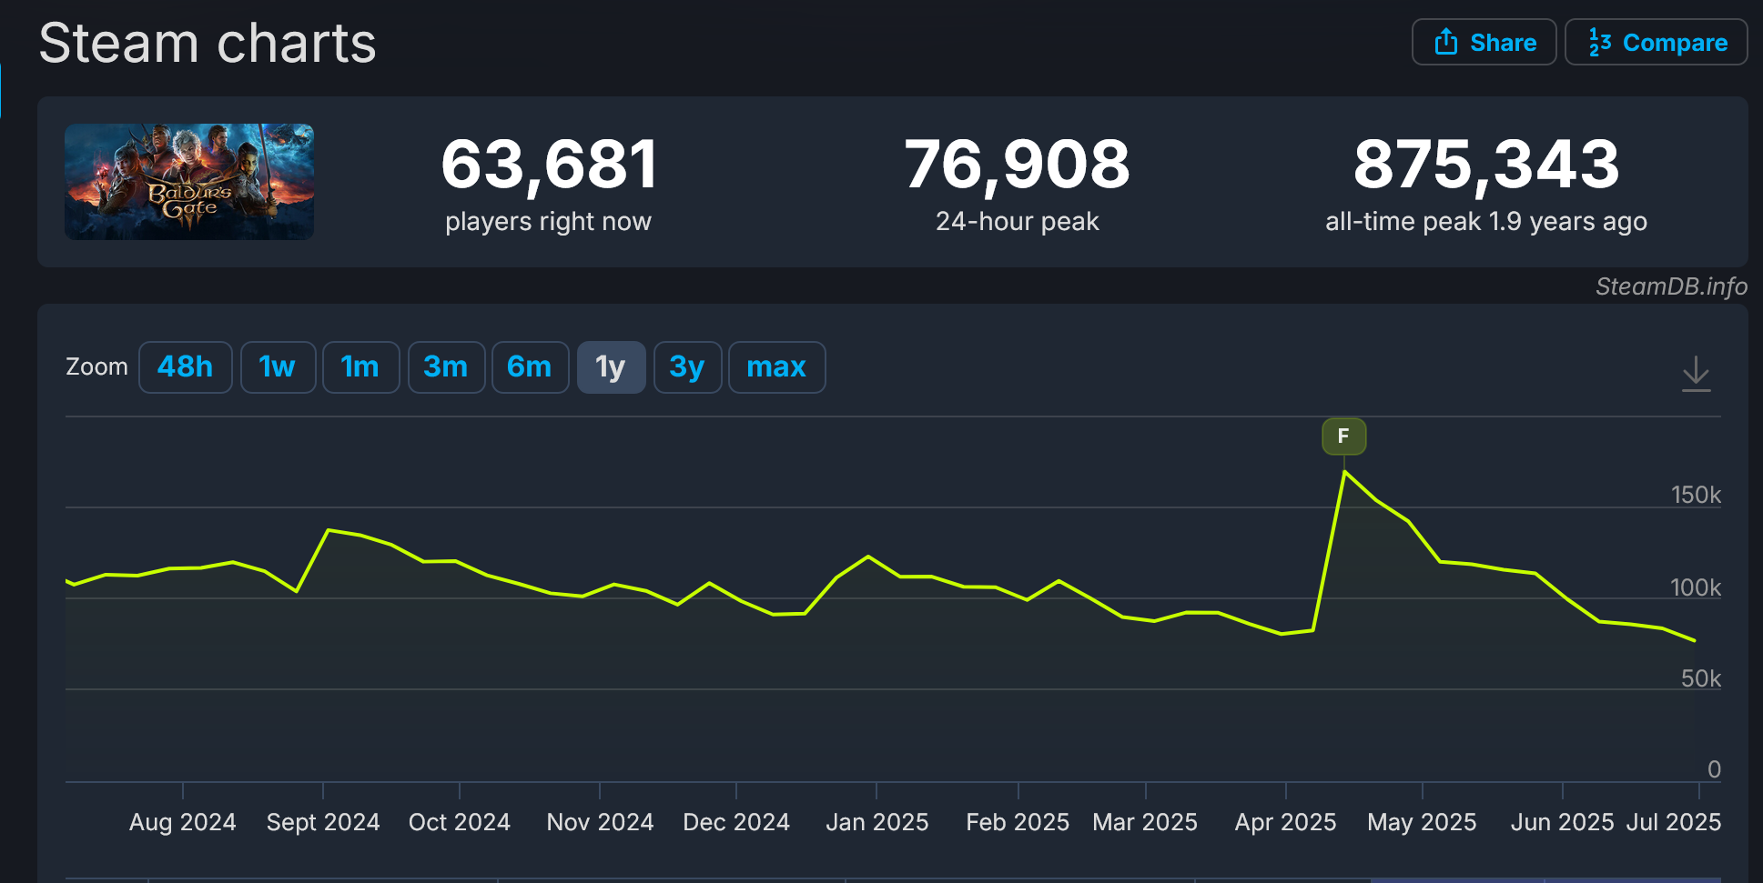Screen dimensions: 1763x883
Task: Select the 1y zoom range
Action: click(612, 367)
